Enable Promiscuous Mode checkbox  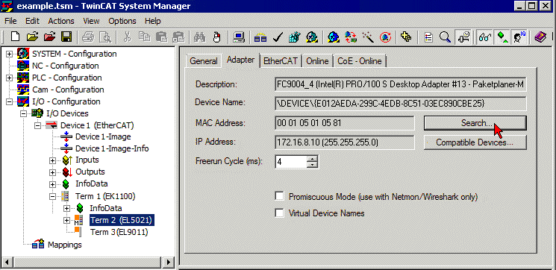(x=280, y=196)
